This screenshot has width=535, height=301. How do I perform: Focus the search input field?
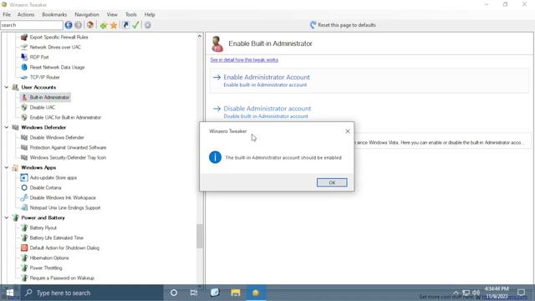click(32, 25)
